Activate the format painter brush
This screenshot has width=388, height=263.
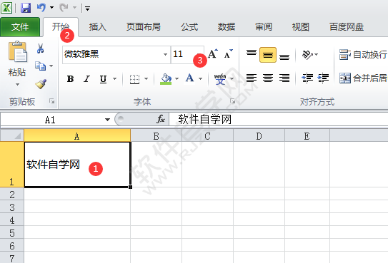41,84
